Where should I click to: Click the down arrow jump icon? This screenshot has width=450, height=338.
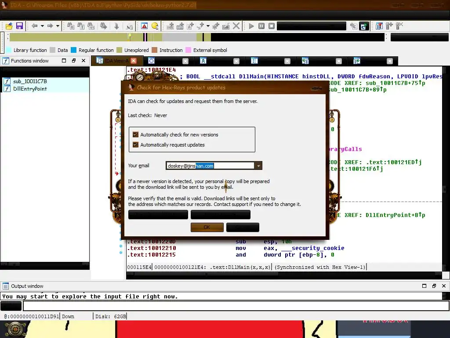(116, 26)
